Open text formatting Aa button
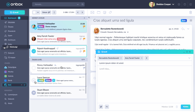 107,107
